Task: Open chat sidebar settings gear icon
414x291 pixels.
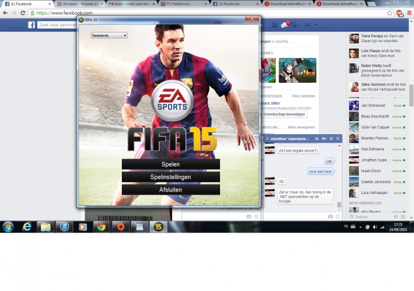Action: (x=396, y=217)
